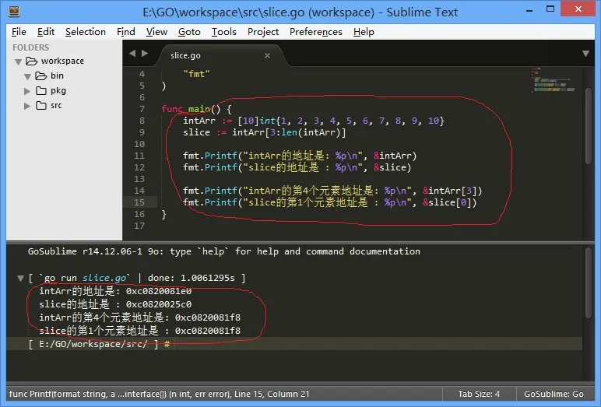Click the Sublime Text app icon in title bar
The width and height of the screenshot is (601, 407).
tap(14, 12)
